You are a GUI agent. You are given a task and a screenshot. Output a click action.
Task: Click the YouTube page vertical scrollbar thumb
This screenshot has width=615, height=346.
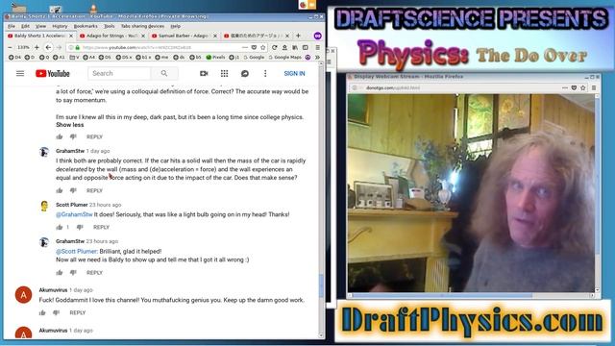(x=321, y=285)
